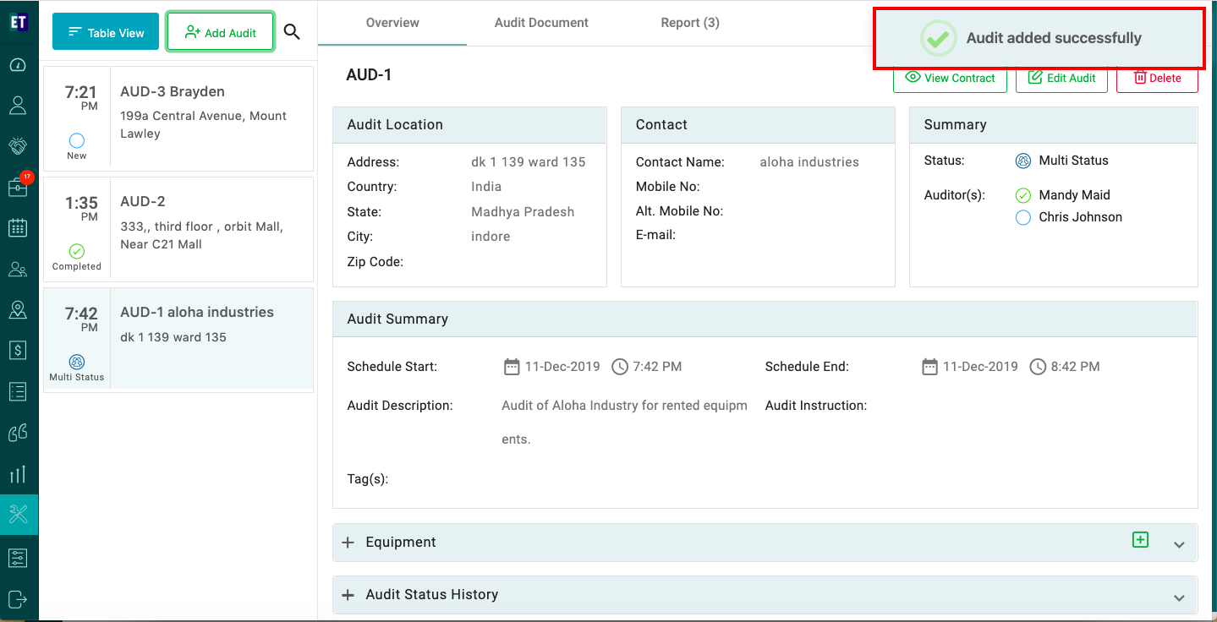Click 'Madhya Pradesh' state value
The height and width of the screenshot is (622, 1217).
pyautogui.click(x=523, y=212)
